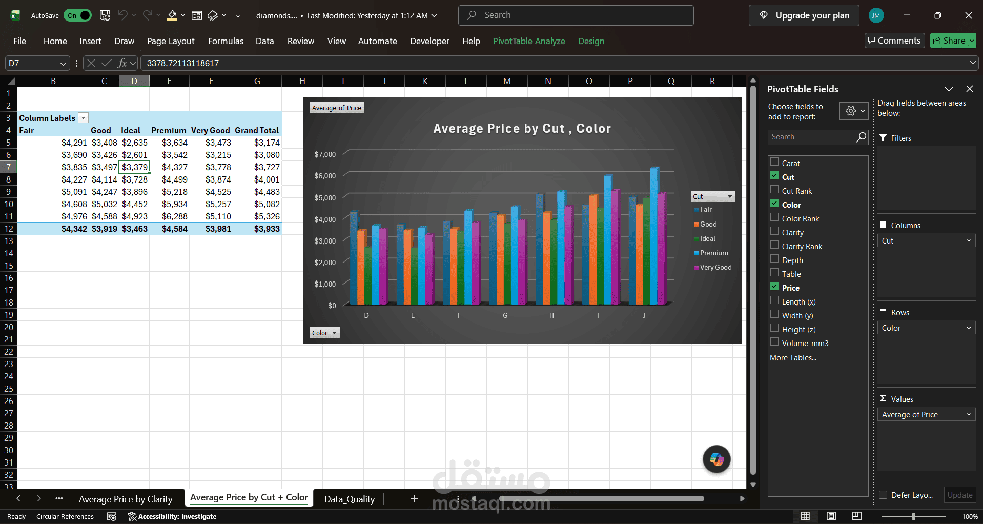Click the macro recording icon in status bar
983x524 pixels.
112,516
